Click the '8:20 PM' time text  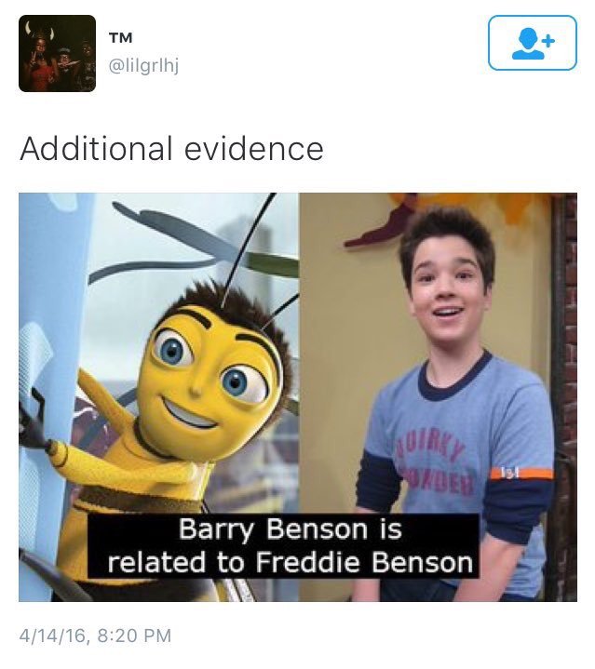pos(134,636)
